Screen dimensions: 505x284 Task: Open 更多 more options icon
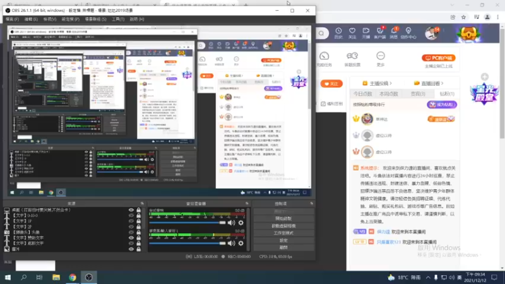point(381,59)
